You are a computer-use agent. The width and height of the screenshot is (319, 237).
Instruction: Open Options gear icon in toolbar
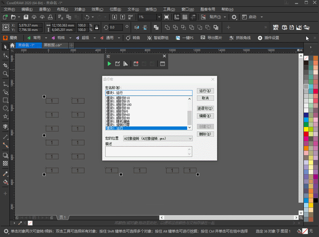pos(234,17)
